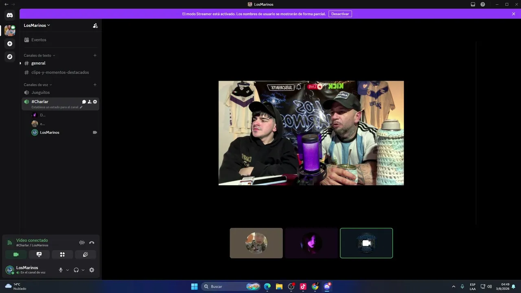Viewport: 521px width, 293px height.
Task: Toggle the camera off
Action: click(16, 254)
